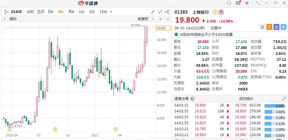This screenshot has width=288, height=140.
Task: Click the 01385 stock code in chart toolbar
Action: [x=16, y=12]
